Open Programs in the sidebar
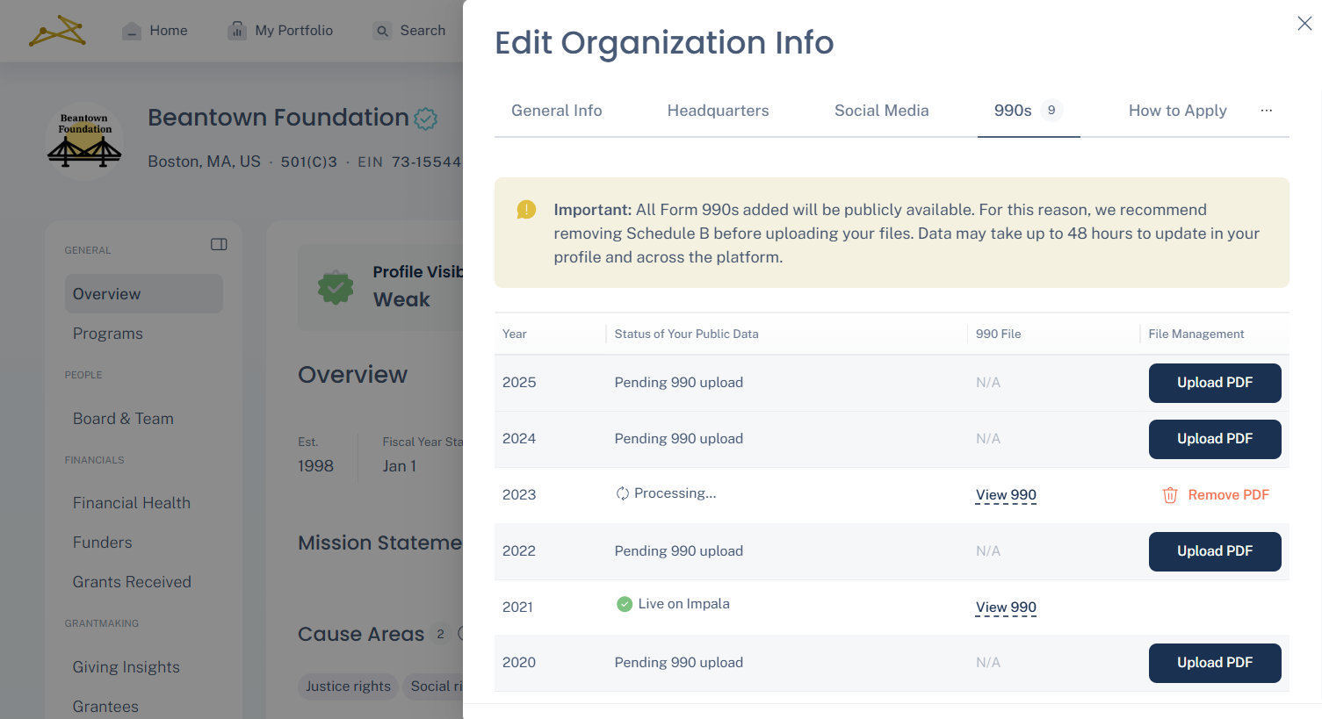Screen dimensions: 1322x719 108,334
